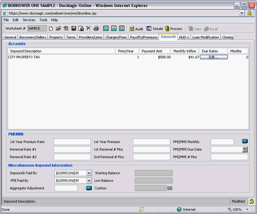Click the yellow padlock in DocMagic status bar

[x=251, y=201]
